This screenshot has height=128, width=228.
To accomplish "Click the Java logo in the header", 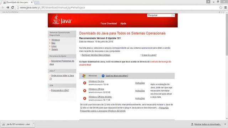I will pyautogui.click(x=62, y=20).
